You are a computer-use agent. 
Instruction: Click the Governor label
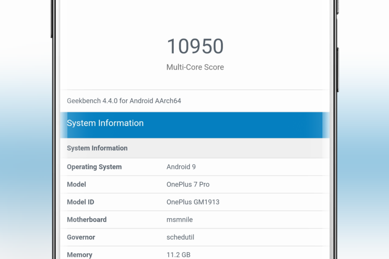click(81, 237)
